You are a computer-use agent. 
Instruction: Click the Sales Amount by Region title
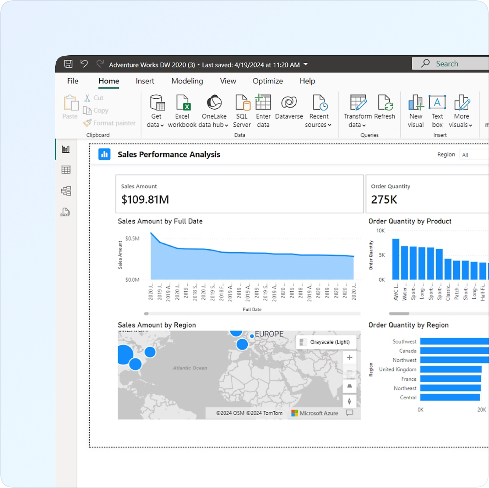[x=157, y=325]
